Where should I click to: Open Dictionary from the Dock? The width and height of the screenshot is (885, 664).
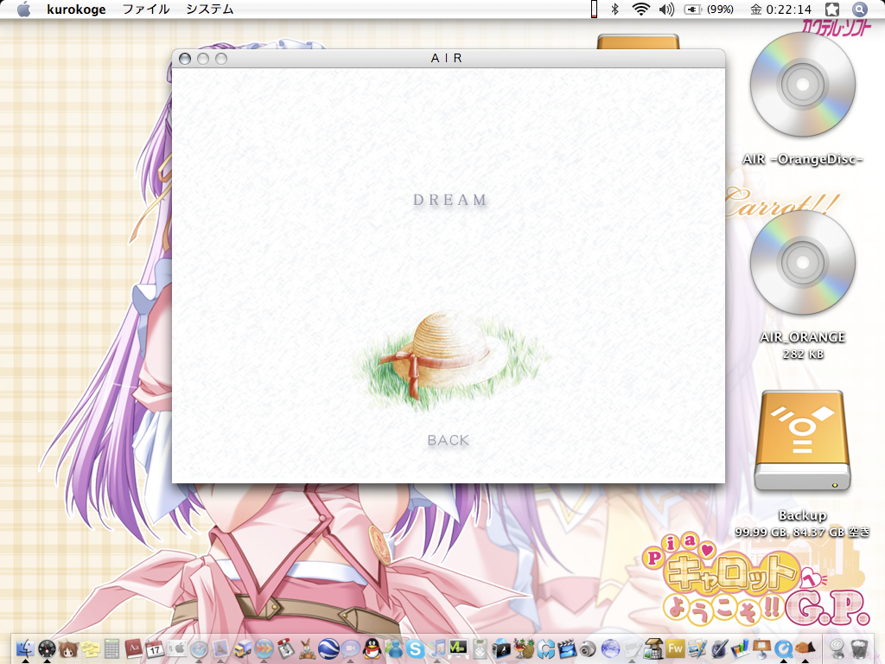pos(133,648)
